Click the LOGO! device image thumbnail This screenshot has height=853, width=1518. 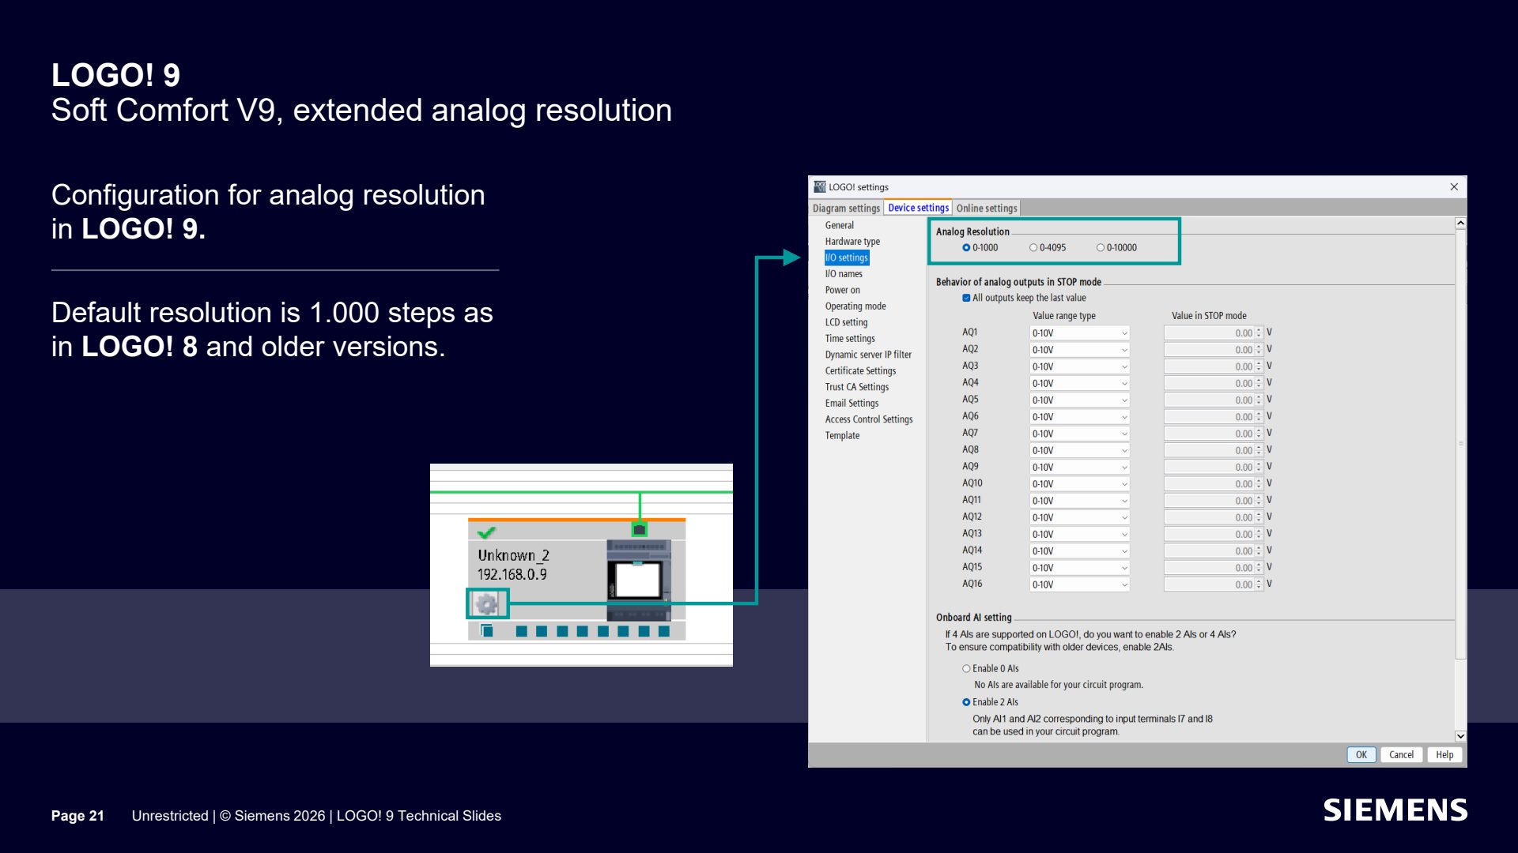[639, 581]
